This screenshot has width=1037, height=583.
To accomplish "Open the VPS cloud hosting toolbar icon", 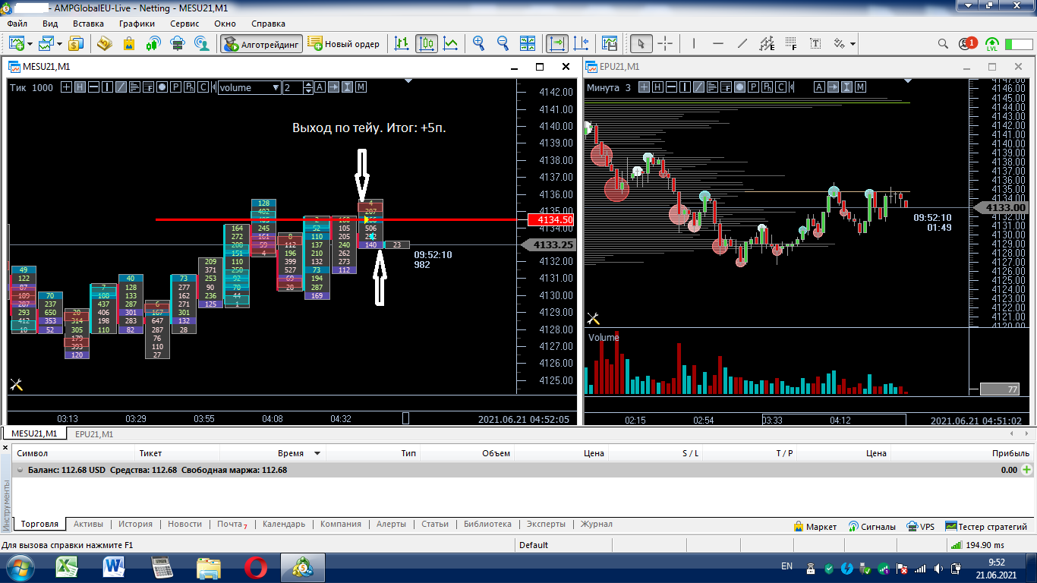I will (178, 43).
